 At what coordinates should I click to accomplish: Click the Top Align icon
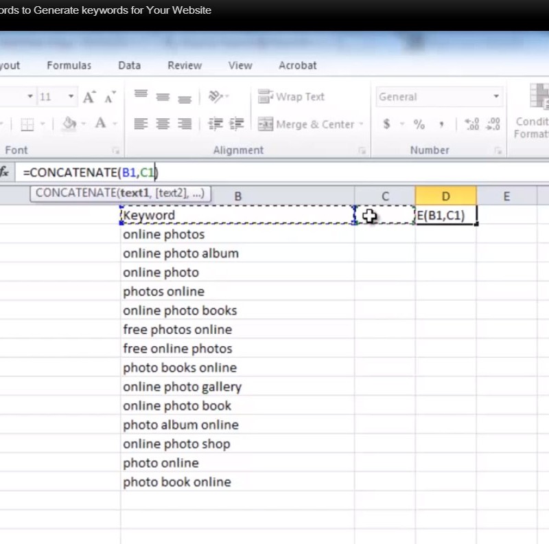(x=141, y=97)
